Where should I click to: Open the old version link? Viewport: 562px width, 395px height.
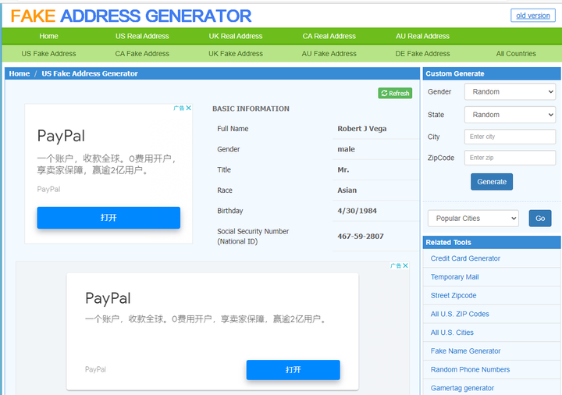(x=533, y=16)
